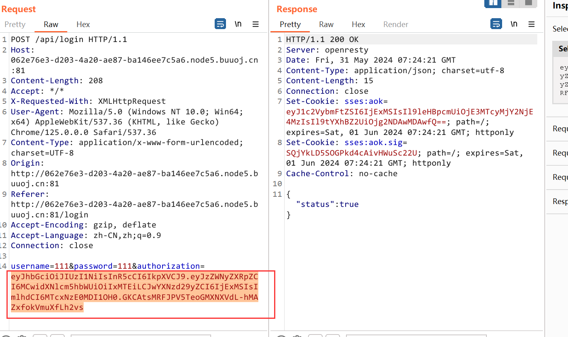This screenshot has width=568, height=337.
Task: Toggle word wrap in the Request panel
Action: tap(220, 24)
